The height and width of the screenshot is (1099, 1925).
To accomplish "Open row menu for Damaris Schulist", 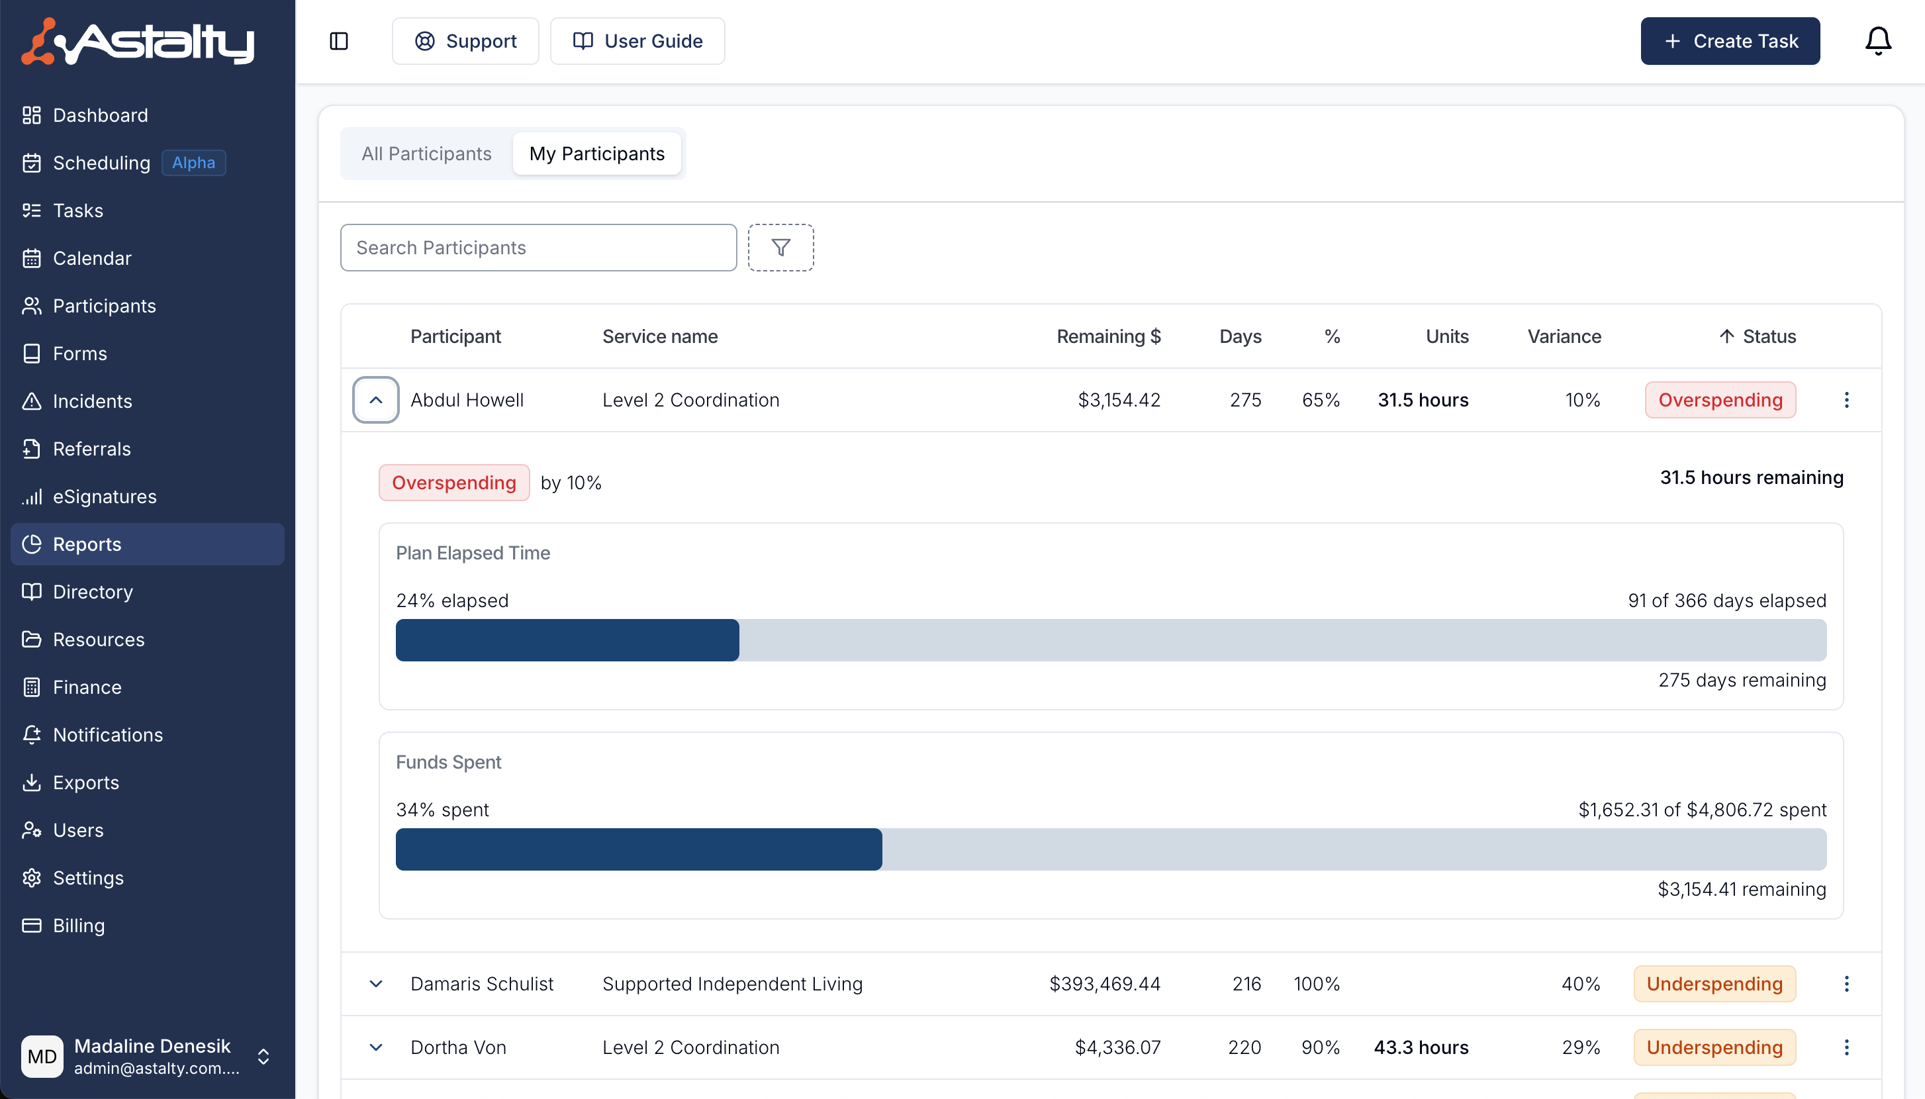I will coord(1846,984).
